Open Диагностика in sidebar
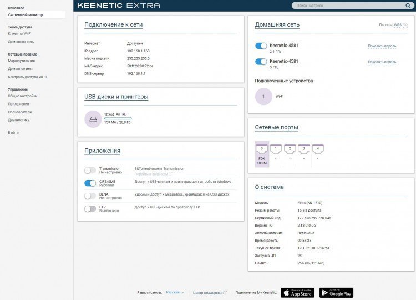Viewport: 416px width, 300px height. pyautogui.click(x=19, y=120)
